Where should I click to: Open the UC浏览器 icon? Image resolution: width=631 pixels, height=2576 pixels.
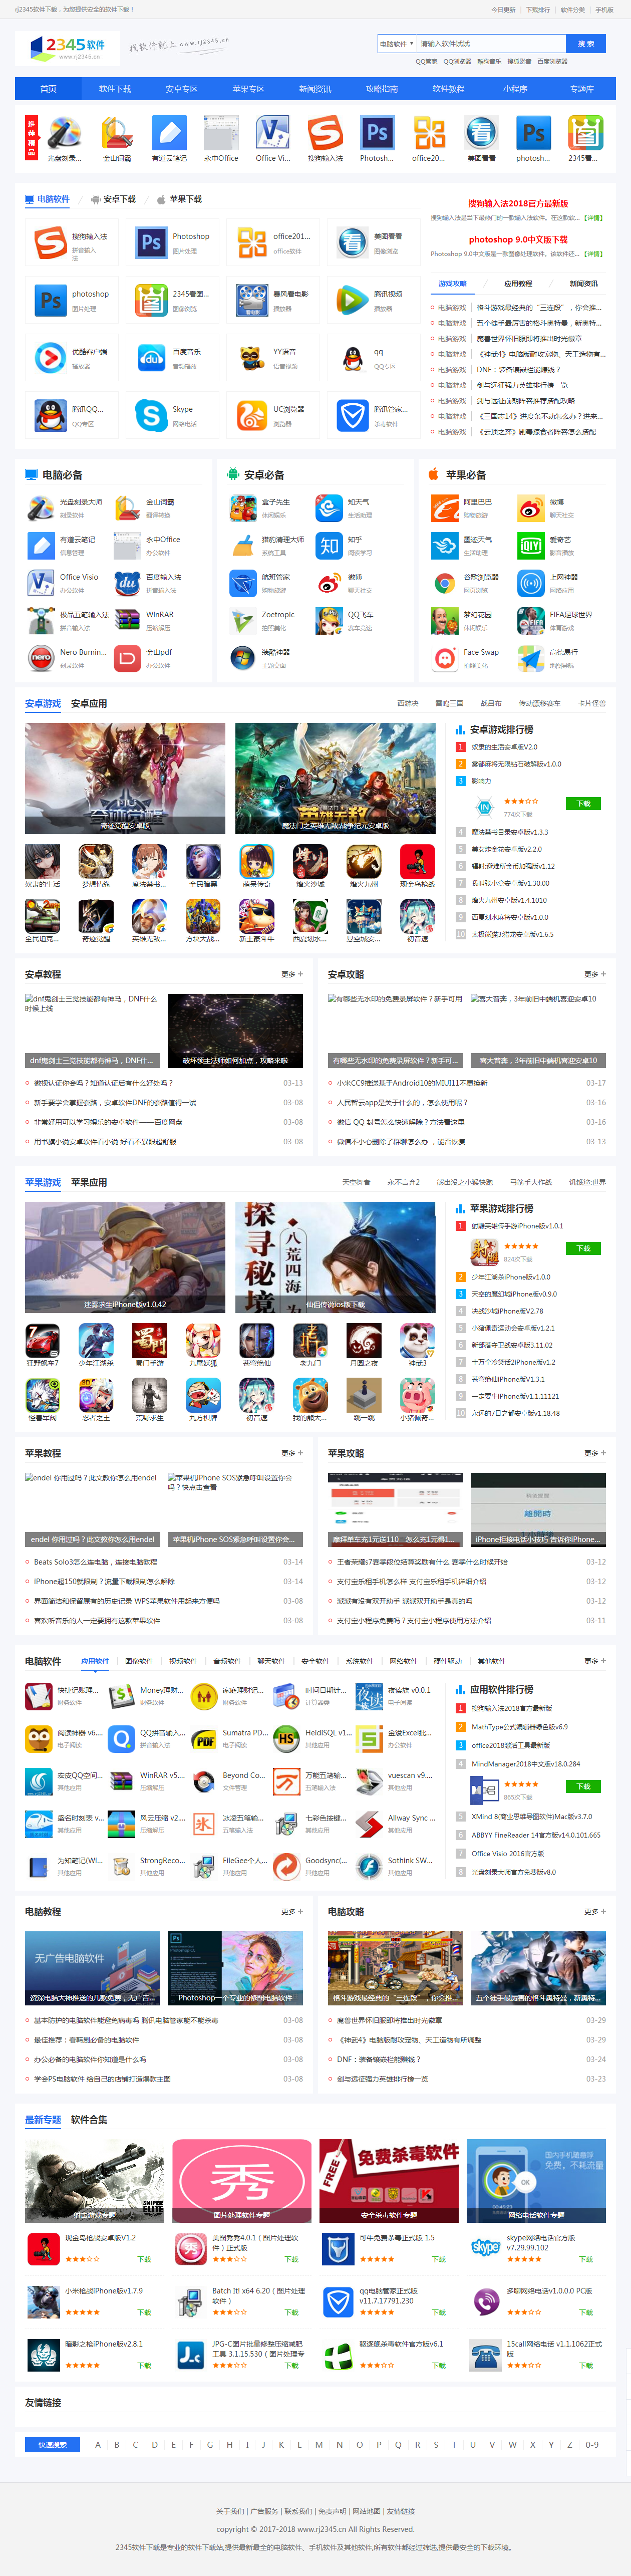pos(251,414)
